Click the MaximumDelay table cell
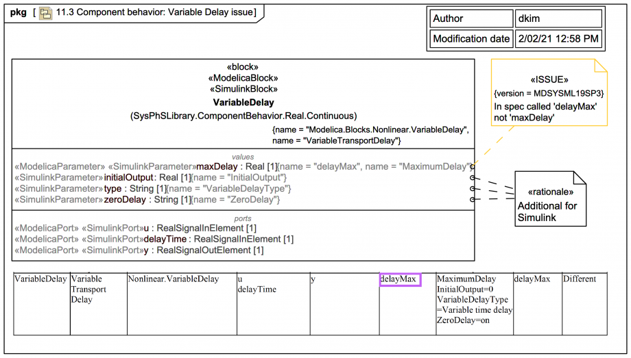The height and width of the screenshot is (358, 631). [475, 304]
